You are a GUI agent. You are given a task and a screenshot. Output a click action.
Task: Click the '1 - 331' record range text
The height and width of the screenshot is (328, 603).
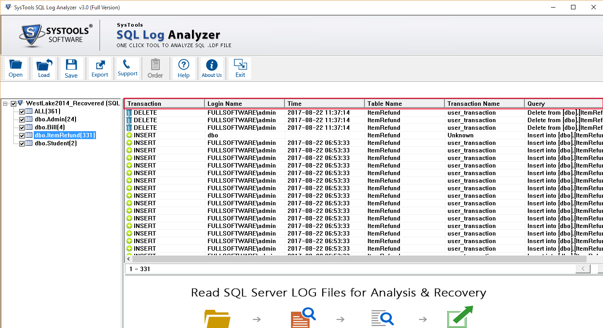pyautogui.click(x=140, y=269)
